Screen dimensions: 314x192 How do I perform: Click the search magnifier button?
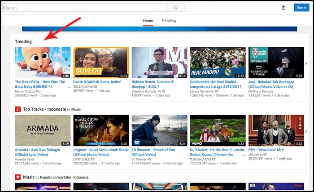click(x=175, y=8)
